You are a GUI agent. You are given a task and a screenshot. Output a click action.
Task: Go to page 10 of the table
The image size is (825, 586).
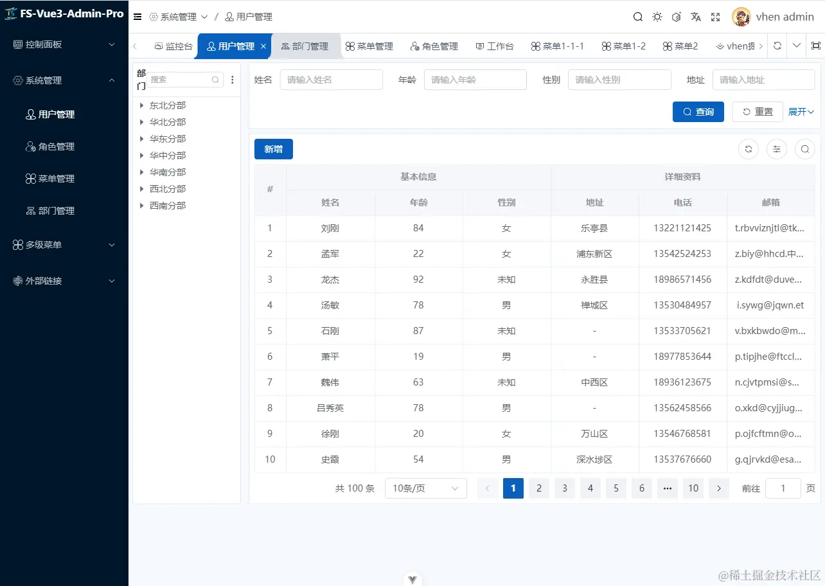pyautogui.click(x=693, y=488)
